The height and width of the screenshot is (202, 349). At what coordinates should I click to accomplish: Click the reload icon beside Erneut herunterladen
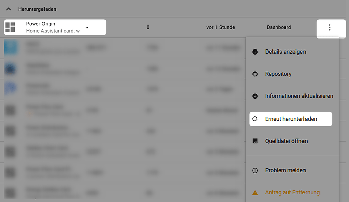[x=255, y=119]
